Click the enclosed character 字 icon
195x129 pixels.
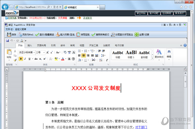coord(73,59)
